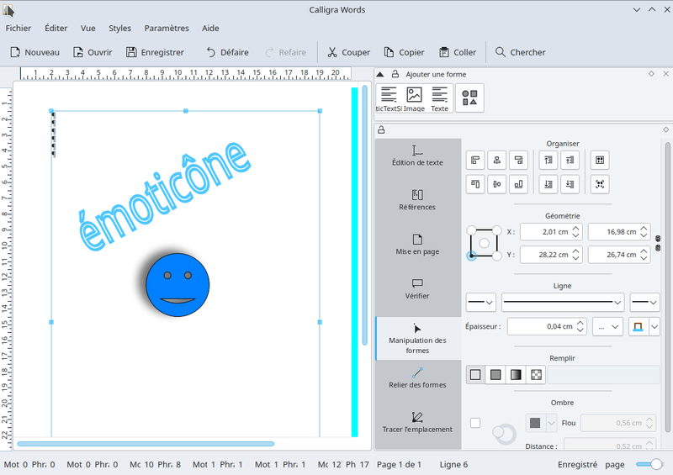
Task: Click the Nouveau button
Action: (x=34, y=52)
